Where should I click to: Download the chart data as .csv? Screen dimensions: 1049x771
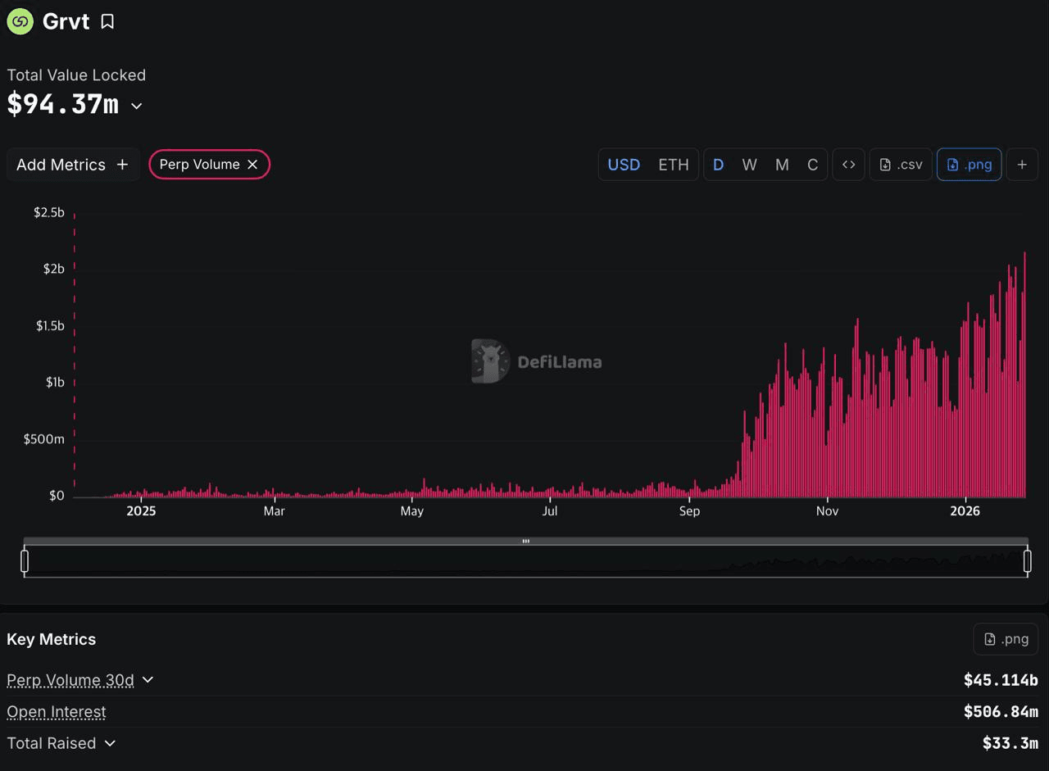coord(901,165)
